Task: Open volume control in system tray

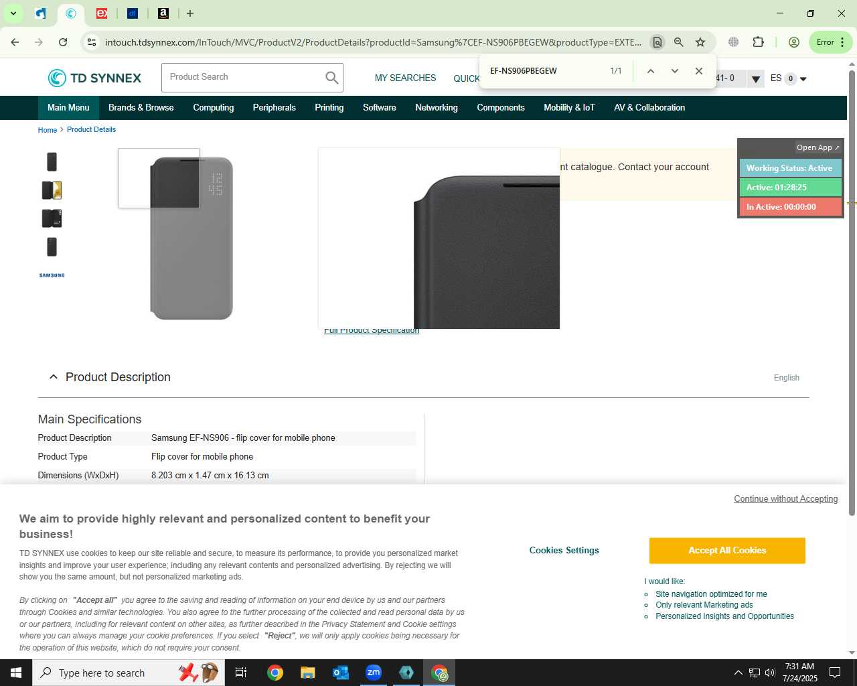Action: tap(770, 673)
